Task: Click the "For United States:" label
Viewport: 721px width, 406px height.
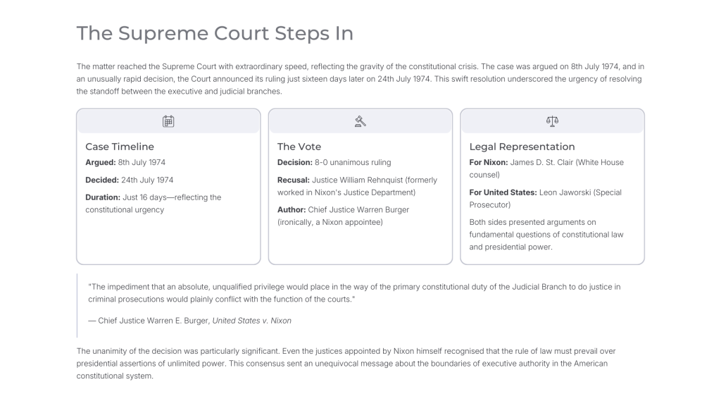Action: (x=503, y=192)
